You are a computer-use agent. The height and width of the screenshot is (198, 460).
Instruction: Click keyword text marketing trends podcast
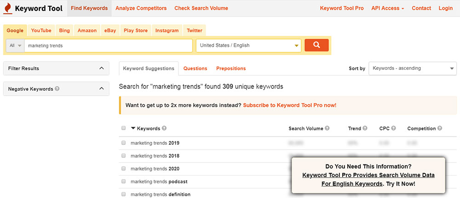click(159, 181)
